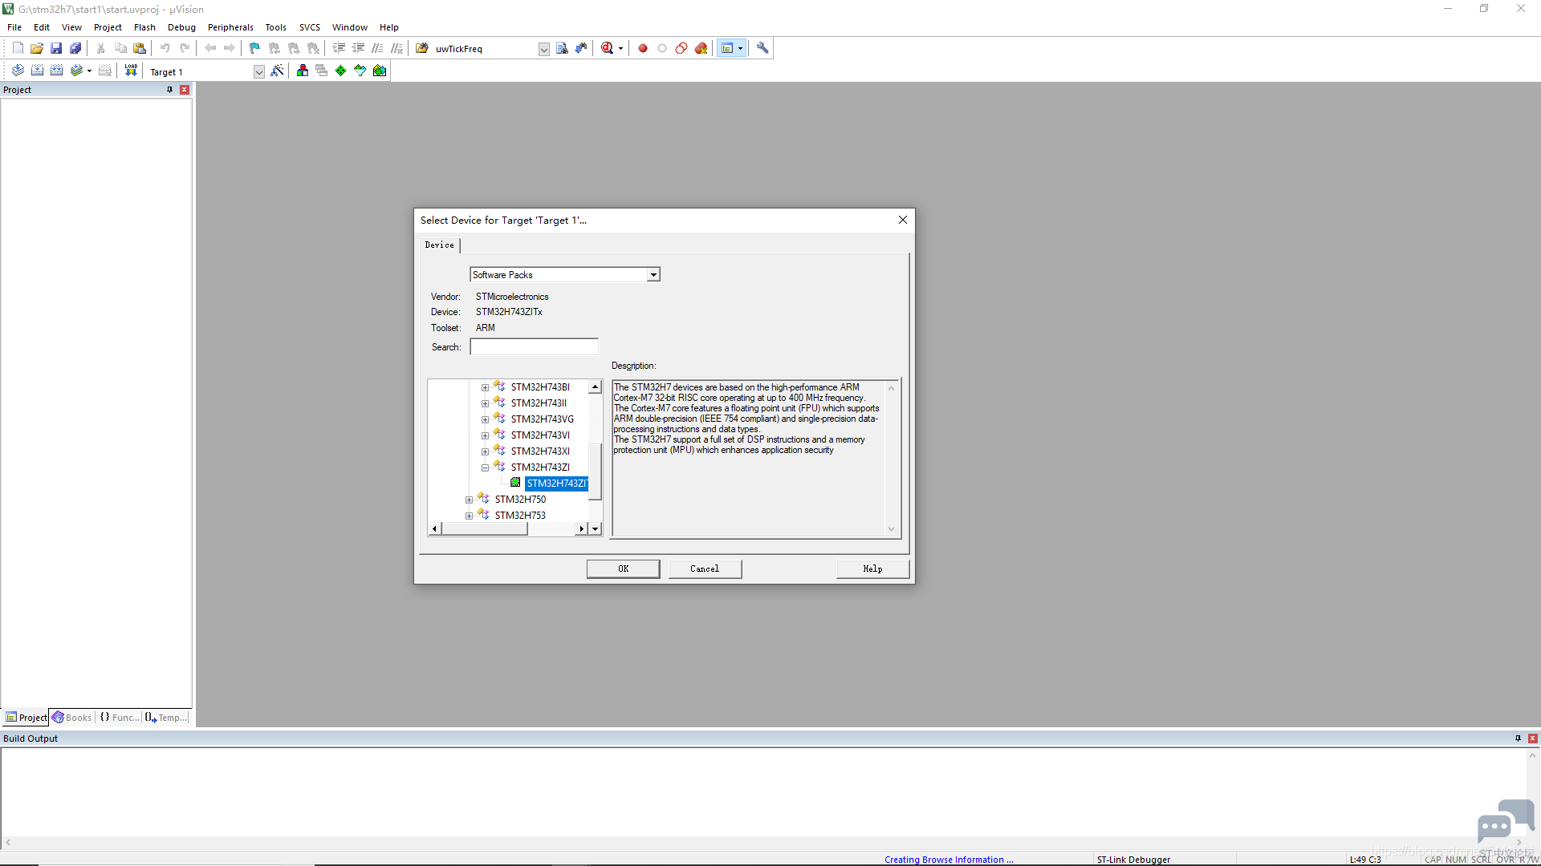Close the Build Output panel
The height and width of the screenshot is (866, 1541).
click(1533, 739)
